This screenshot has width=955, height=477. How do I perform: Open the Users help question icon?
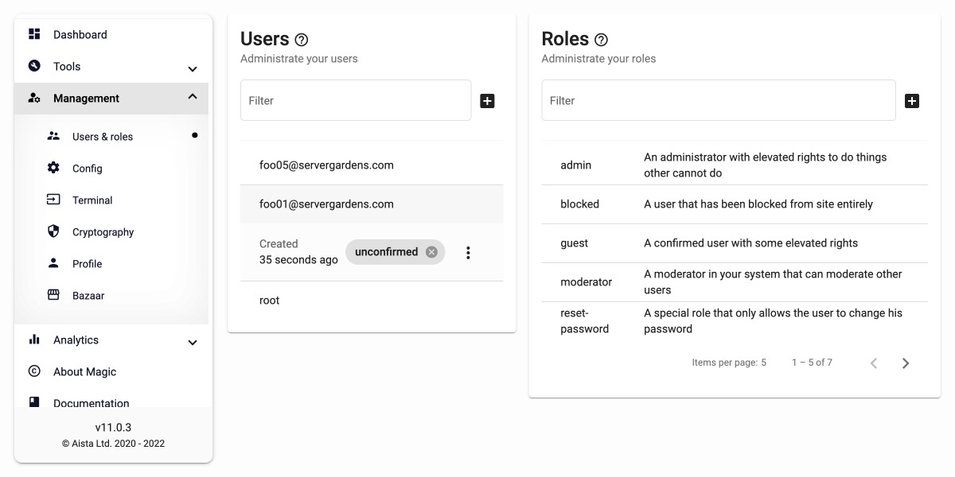click(x=301, y=40)
